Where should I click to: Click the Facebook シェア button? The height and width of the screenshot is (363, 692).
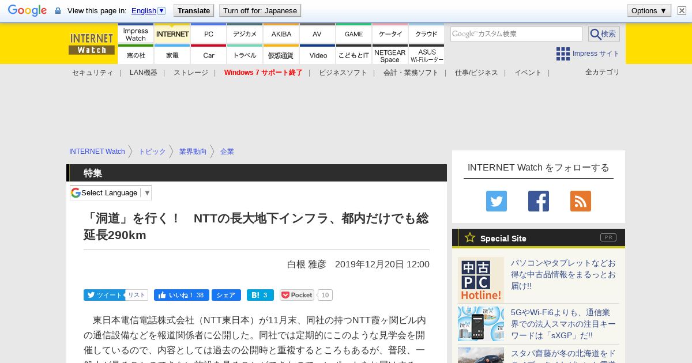pos(226,295)
